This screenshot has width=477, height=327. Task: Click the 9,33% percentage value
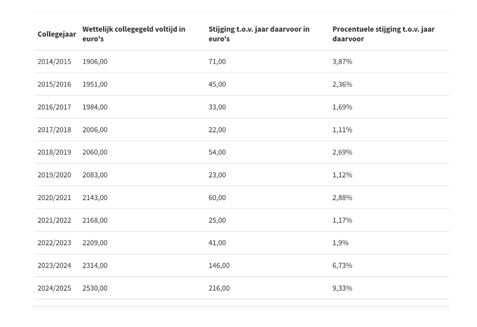[x=342, y=288]
